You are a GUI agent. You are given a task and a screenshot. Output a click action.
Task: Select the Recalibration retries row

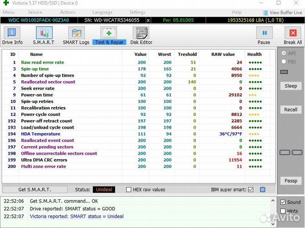tap(139, 108)
